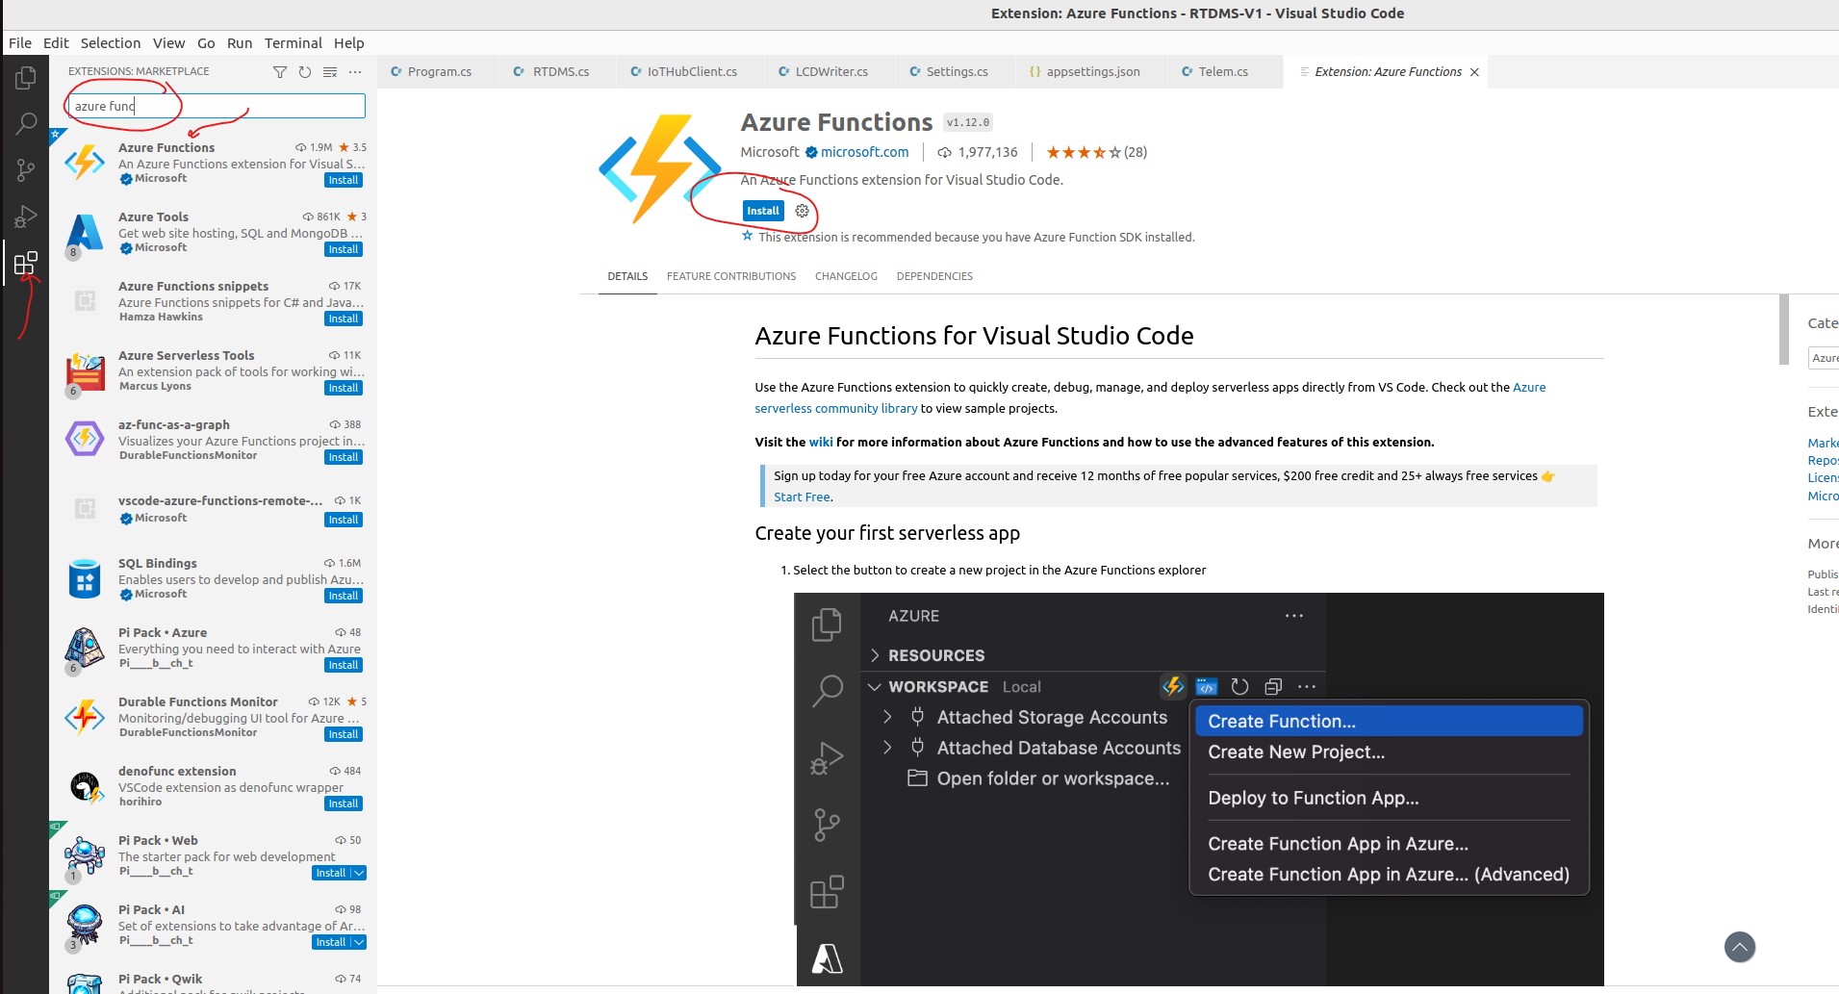Click the Create Function tutorial screenshot

pos(1199,789)
